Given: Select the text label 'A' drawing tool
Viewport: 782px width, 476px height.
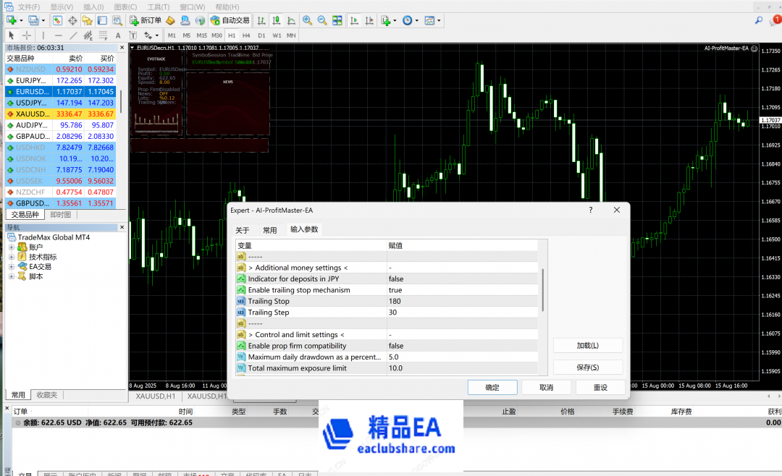Looking at the screenshot, I should [118, 35].
